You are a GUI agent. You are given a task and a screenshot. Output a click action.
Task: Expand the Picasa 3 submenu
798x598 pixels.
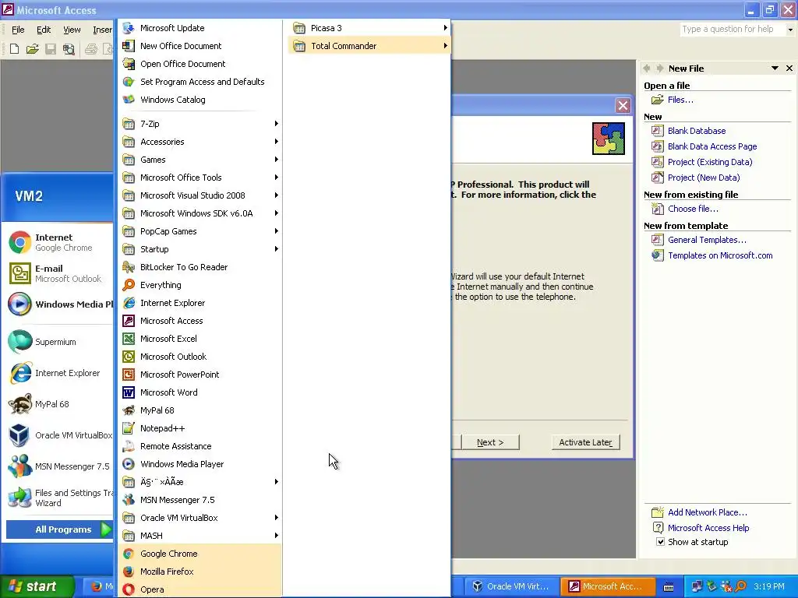pyautogui.click(x=369, y=28)
